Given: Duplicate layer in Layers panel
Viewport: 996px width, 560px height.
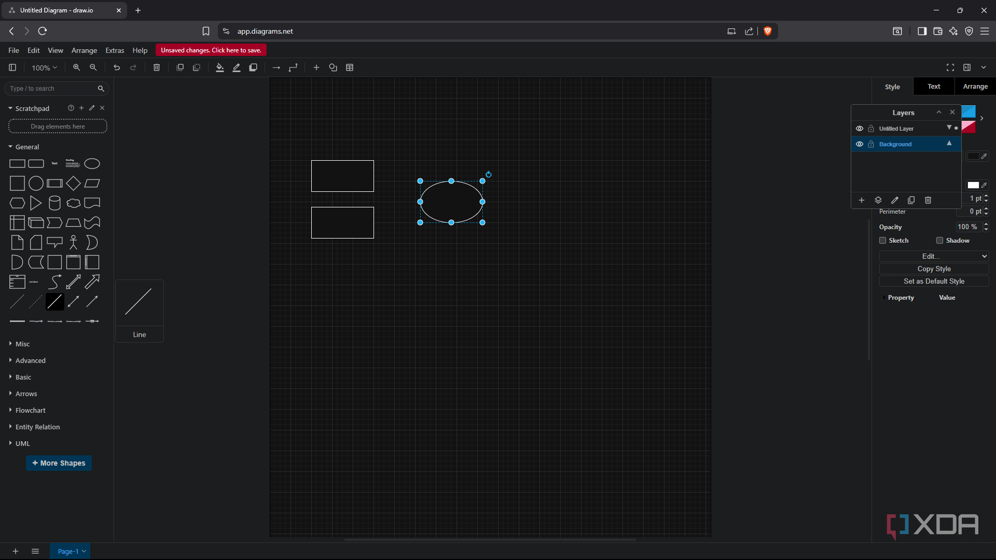Looking at the screenshot, I should (x=911, y=200).
